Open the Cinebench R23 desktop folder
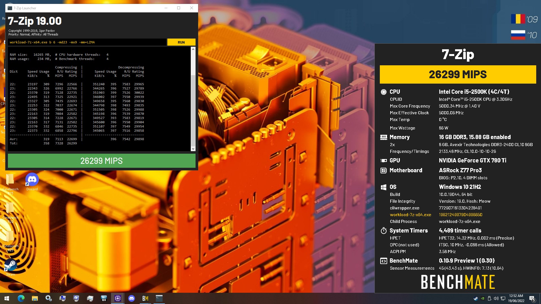Image resolution: width=541 pixels, height=304 pixels. tap(10, 241)
